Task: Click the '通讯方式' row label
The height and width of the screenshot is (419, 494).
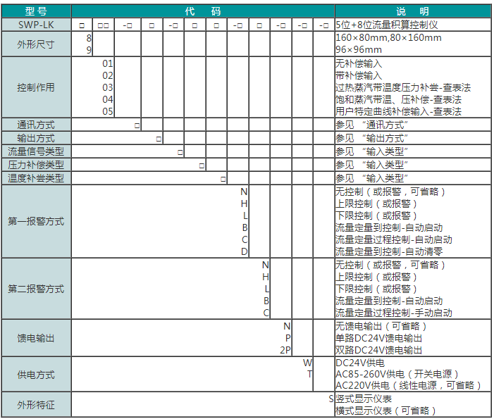Action: [x=36, y=125]
